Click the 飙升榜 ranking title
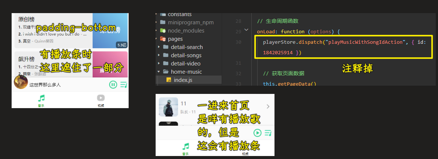The height and width of the screenshot is (159, 438). pos(26,59)
